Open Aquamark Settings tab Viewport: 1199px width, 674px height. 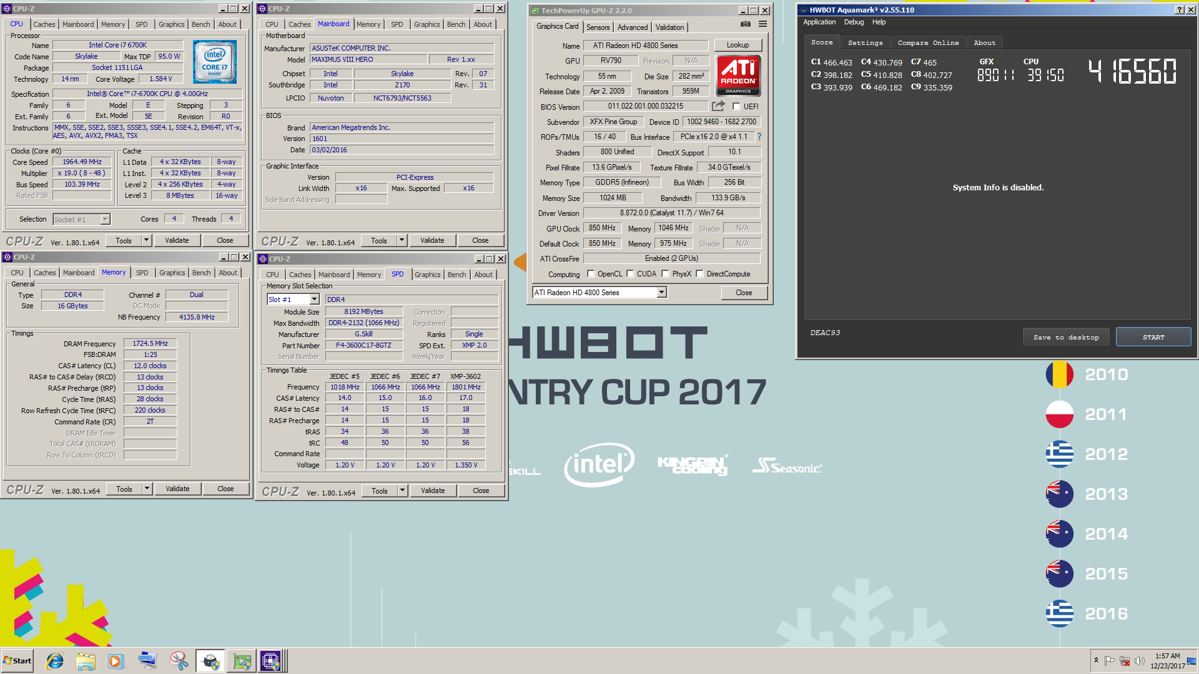[x=865, y=42]
